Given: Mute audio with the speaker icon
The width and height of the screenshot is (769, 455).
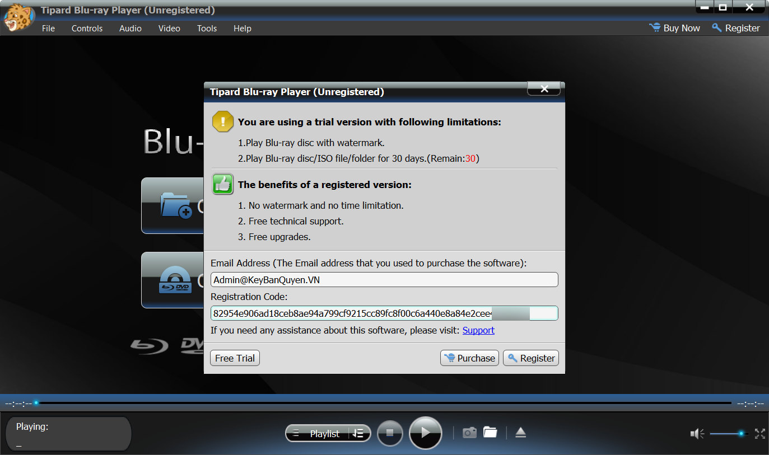Looking at the screenshot, I should click(697, 433).
